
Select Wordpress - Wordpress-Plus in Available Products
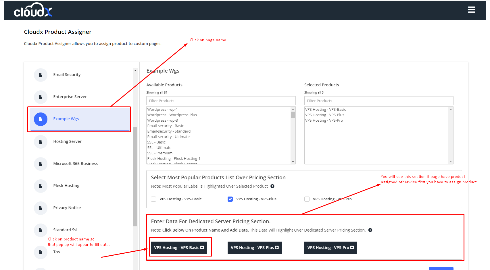(x=172, y=115)
